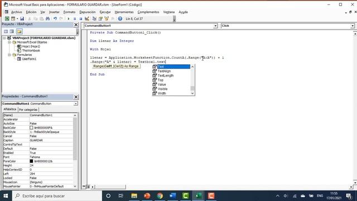Choose TextAlign in the autocomplete list
This screenshot has width=357, height=201.
171,71
